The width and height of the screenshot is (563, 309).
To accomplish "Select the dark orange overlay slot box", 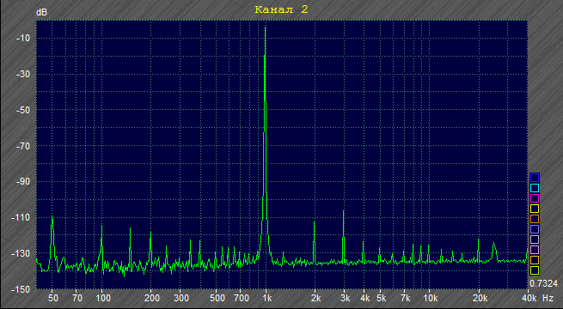I will pyautogui.click(x=535, y=219).
